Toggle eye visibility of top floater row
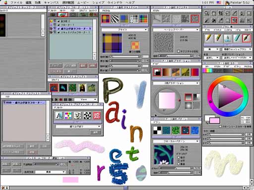Screen dimensions: 254x190 point(55,21)
